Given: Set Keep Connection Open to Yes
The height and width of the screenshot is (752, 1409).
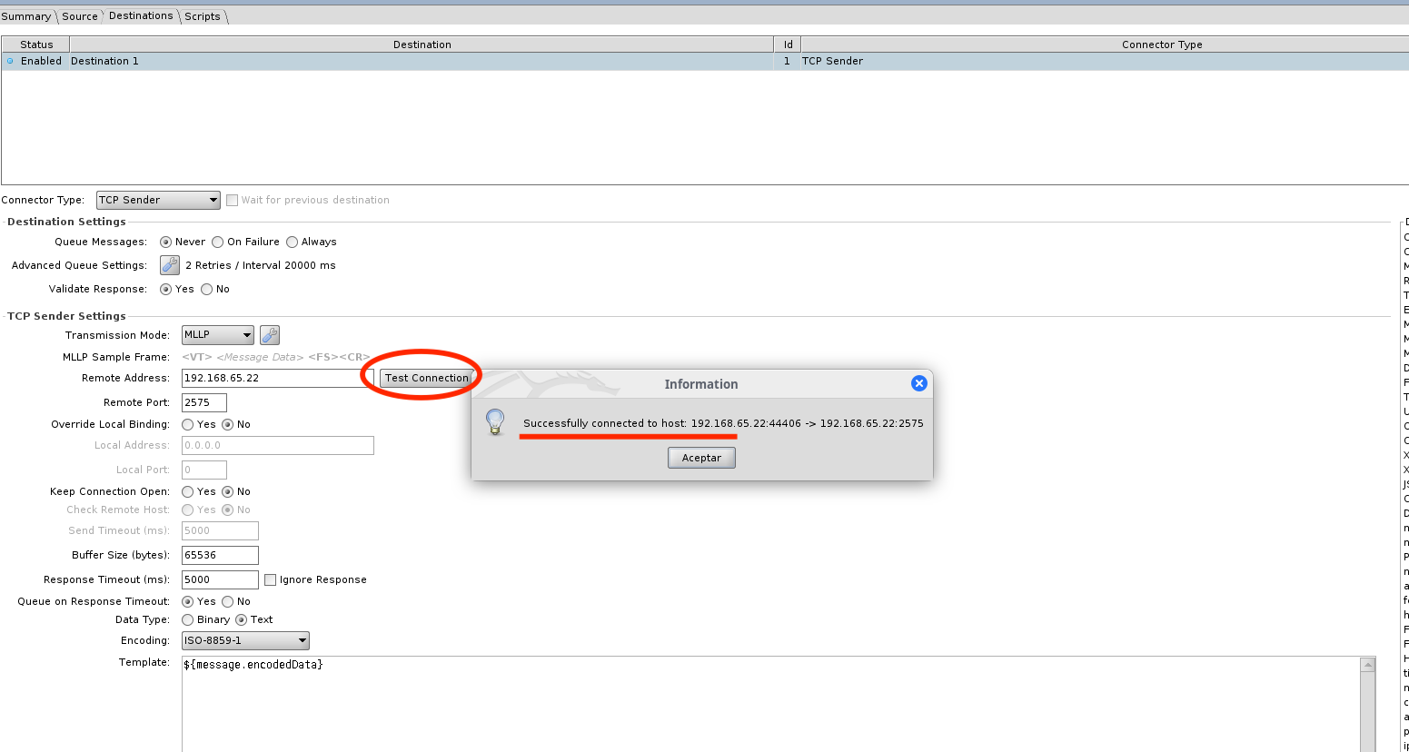Looking at the screenshot, I should [188, 491].
